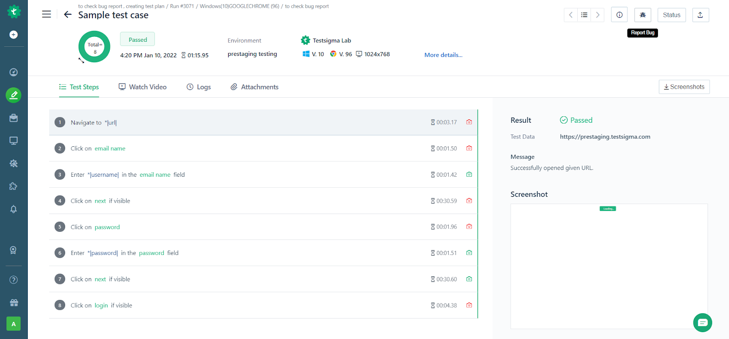Screen dimensions: 729x339
Task: Click the gift box sidebar icon
Action: coord(14,303)
